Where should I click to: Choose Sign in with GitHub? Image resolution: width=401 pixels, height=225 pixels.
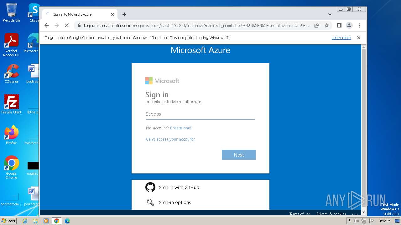point(179,187)
